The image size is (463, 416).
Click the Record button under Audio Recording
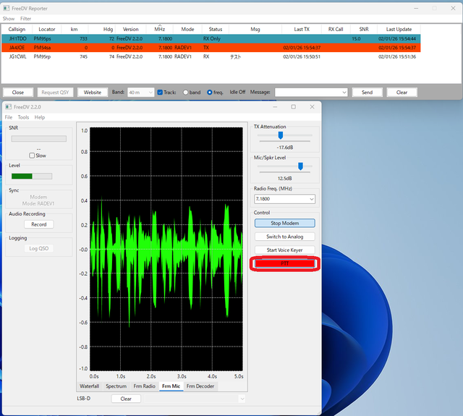(38, 224)
